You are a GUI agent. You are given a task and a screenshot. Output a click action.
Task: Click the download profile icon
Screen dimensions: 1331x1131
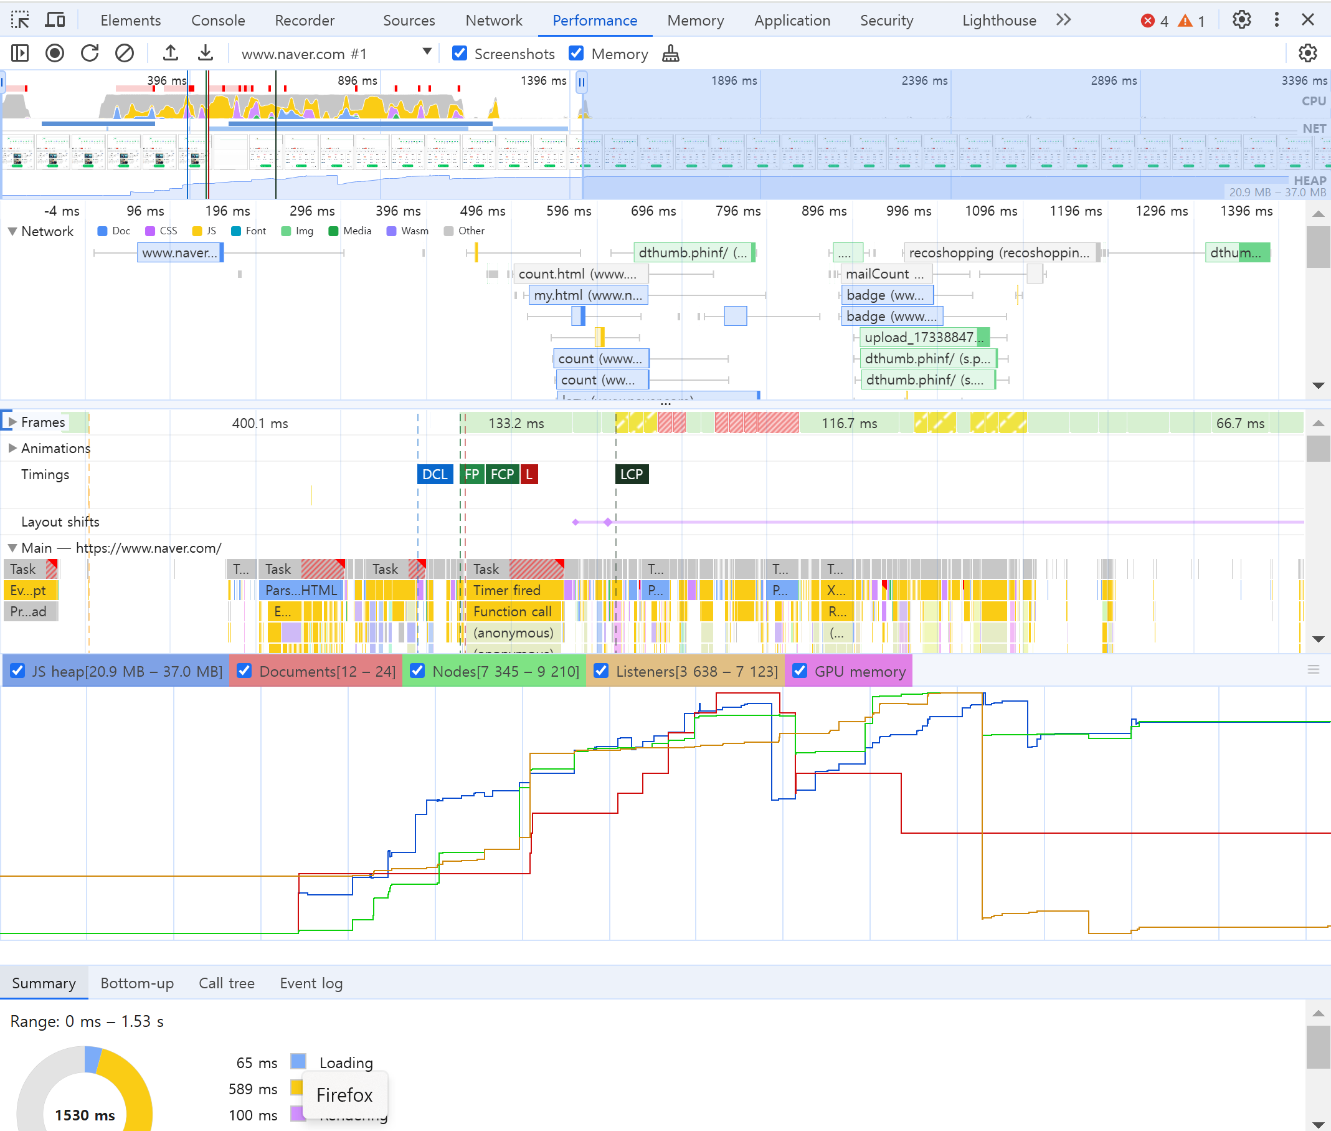[205, 53]
